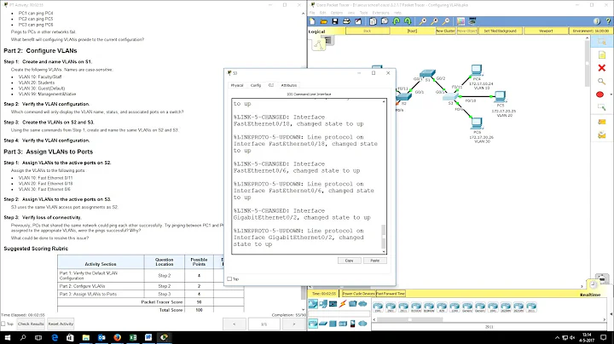614x344 pixels.
Task: Open Firefox from the taskbar
Action: coord(117,337)
